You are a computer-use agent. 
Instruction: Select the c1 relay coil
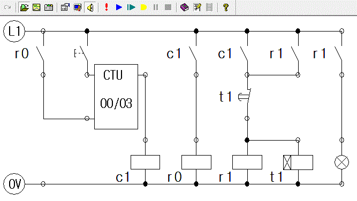[x=145, y=162]
